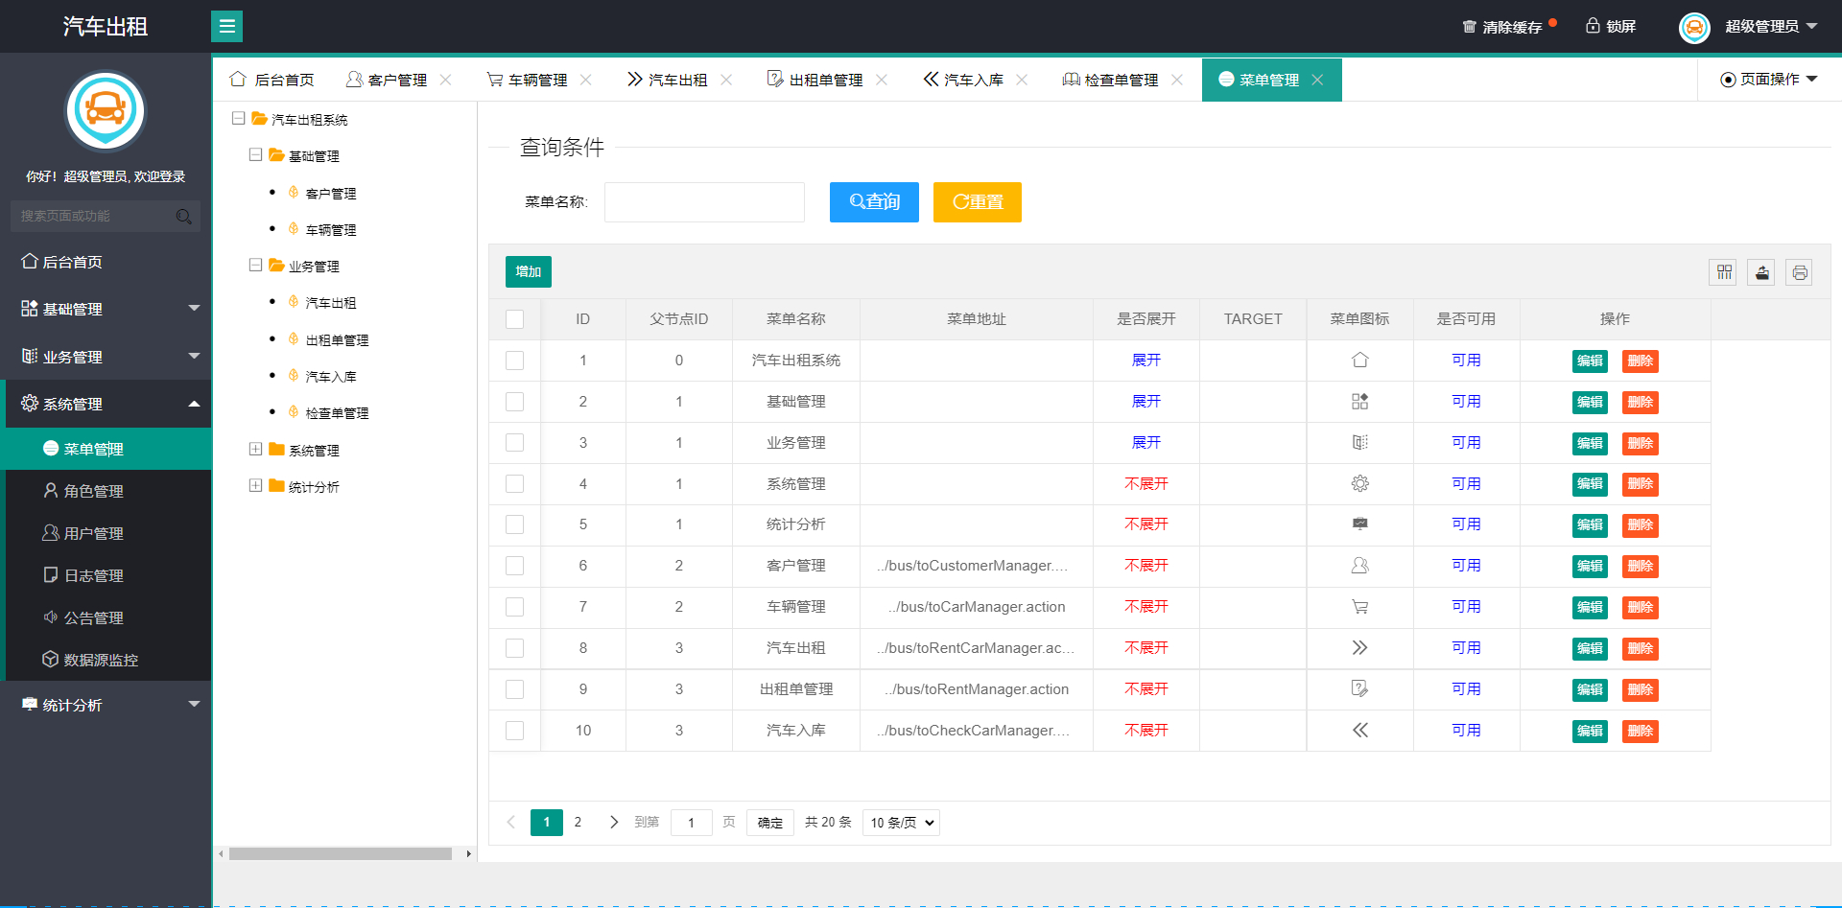Click the column display grid icon above the table
Screen dimensions: 1842x908
click(x=1722, y=272)
